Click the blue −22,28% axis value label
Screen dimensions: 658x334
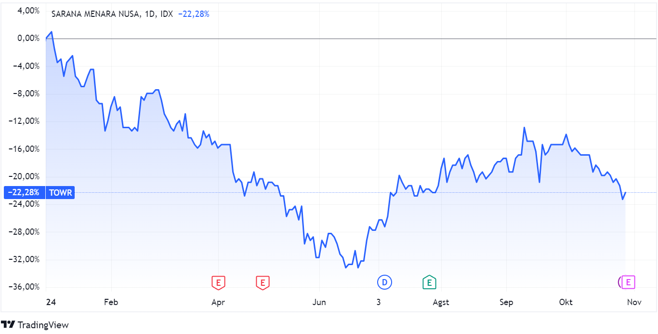pyautogui.click(x=24, y=193)
